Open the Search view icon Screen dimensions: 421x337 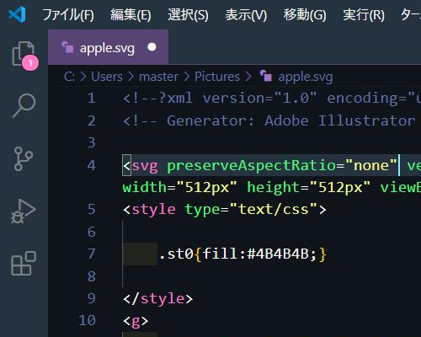pos(24,105)
